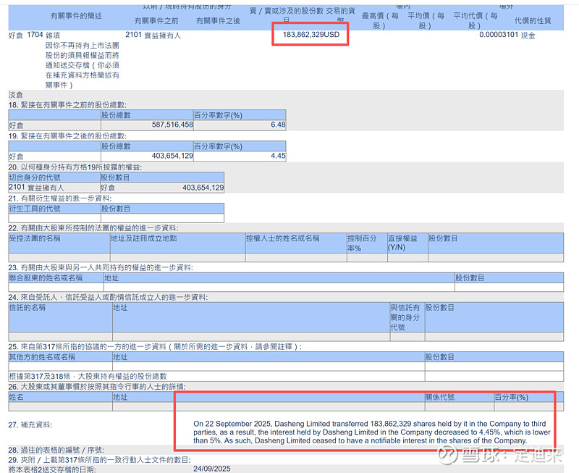Click heading 26 大股東或其董事 details
The height and width of the screenshot is (473, 579).
[x=97, y=387]
